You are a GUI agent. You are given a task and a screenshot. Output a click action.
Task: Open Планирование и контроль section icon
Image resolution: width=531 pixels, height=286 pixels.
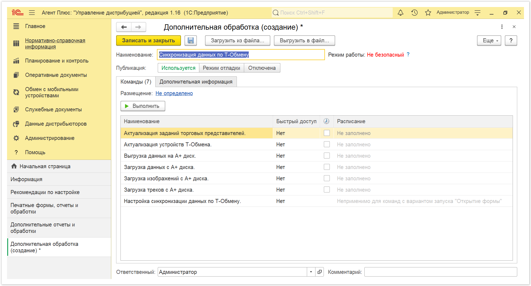[16, 61]
